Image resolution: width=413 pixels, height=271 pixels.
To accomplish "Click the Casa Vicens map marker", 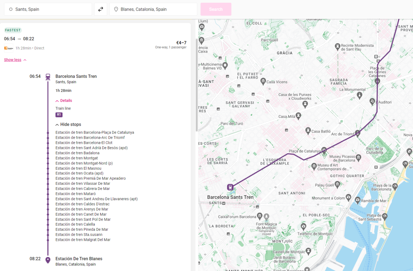I will (x=263, y=81).
